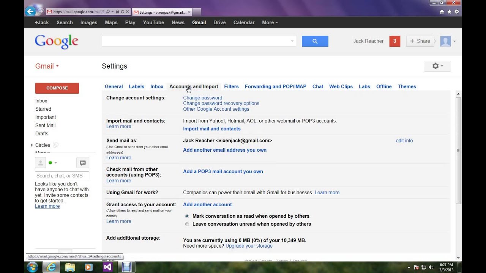
Task: Click Change password recovery options link
Action: (x=221, y=103)
